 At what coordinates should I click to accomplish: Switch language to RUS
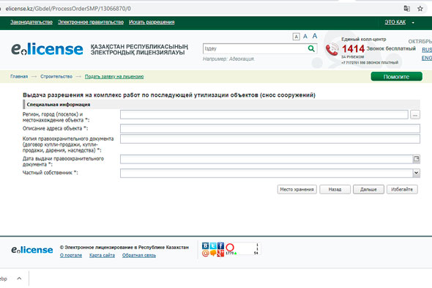tap(427, 50)
